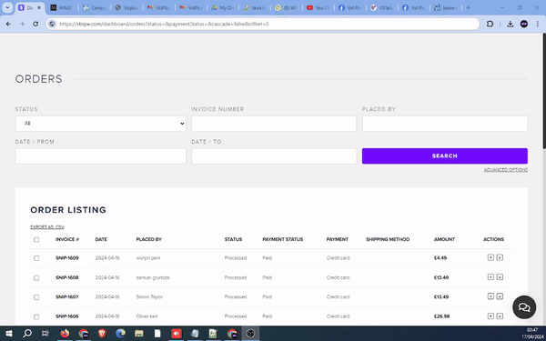Click customer name samuel grundza
The height and width of the screenshot is (341, 546).
[153, 277]
